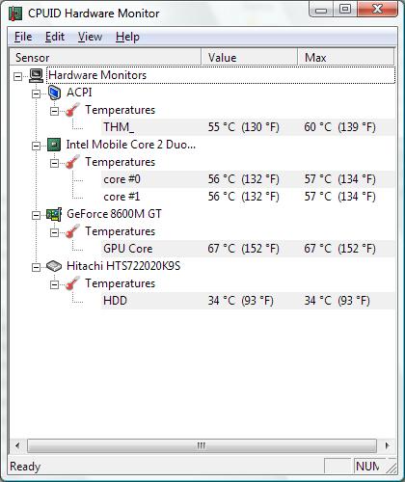Click the CPUID Hardware Monitor title bar icon
405x482 pixels.
(x=15, y=13)
